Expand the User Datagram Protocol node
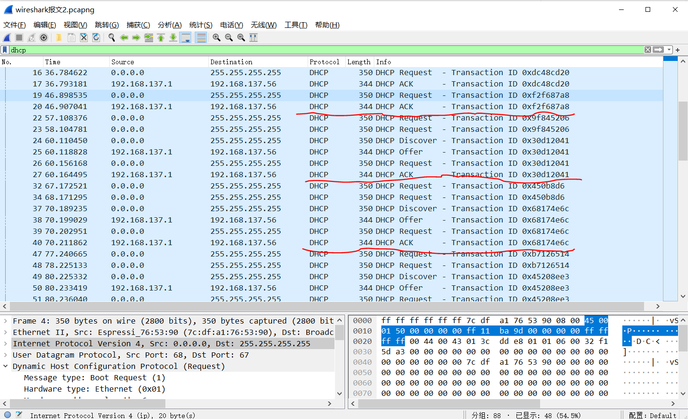The width and height of the screenshot is (688, 419). (5, 355)
